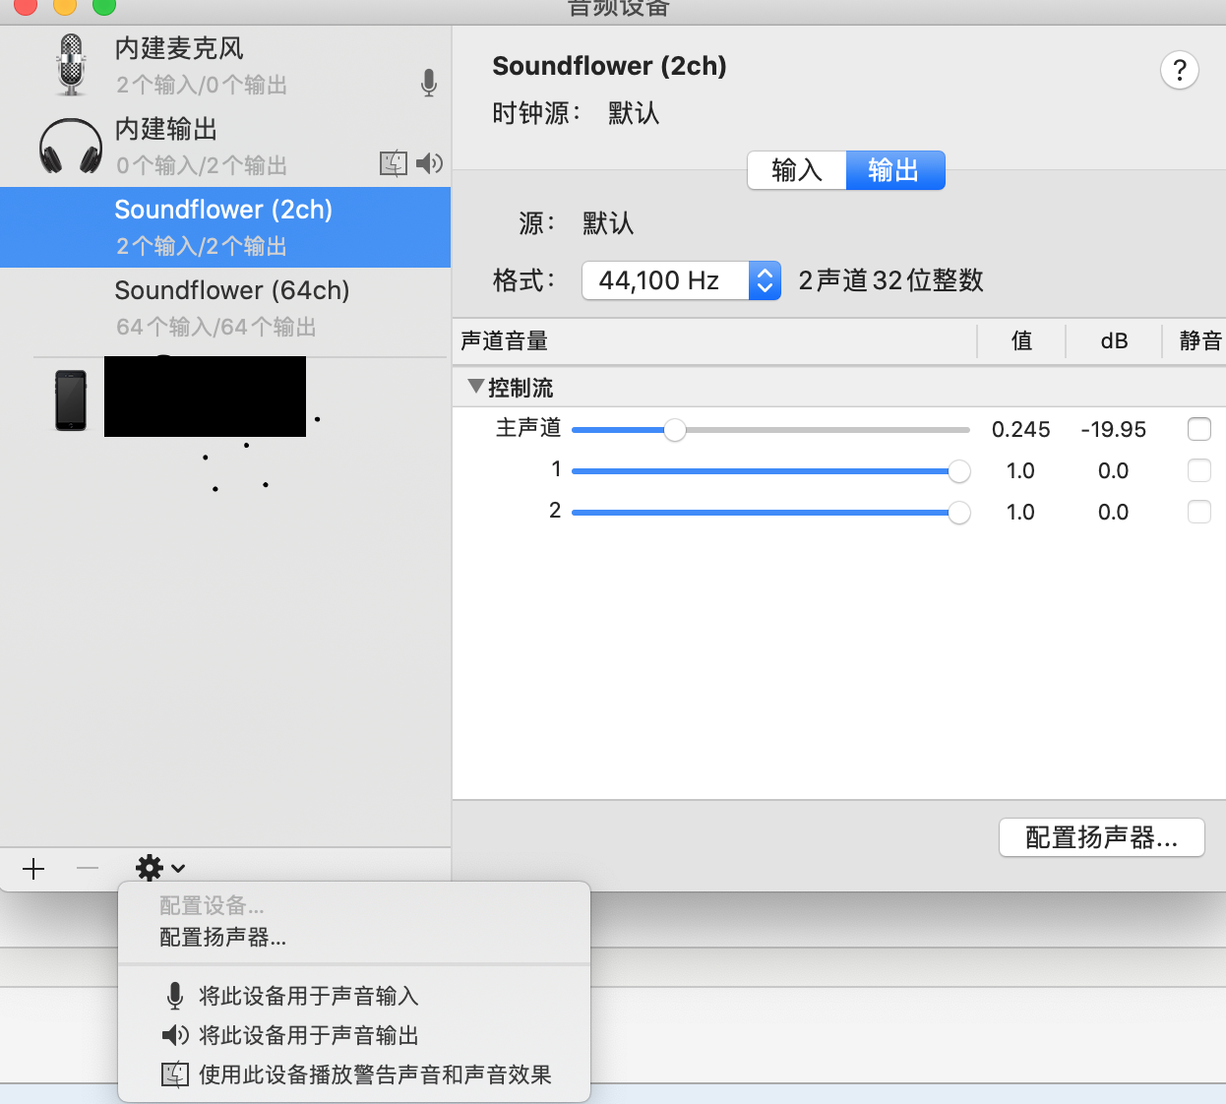Viewport: 1226px width, 1104px height.
Task: Open help with the question mark button
Action: pyautogui.click(x=1180, y=70)
